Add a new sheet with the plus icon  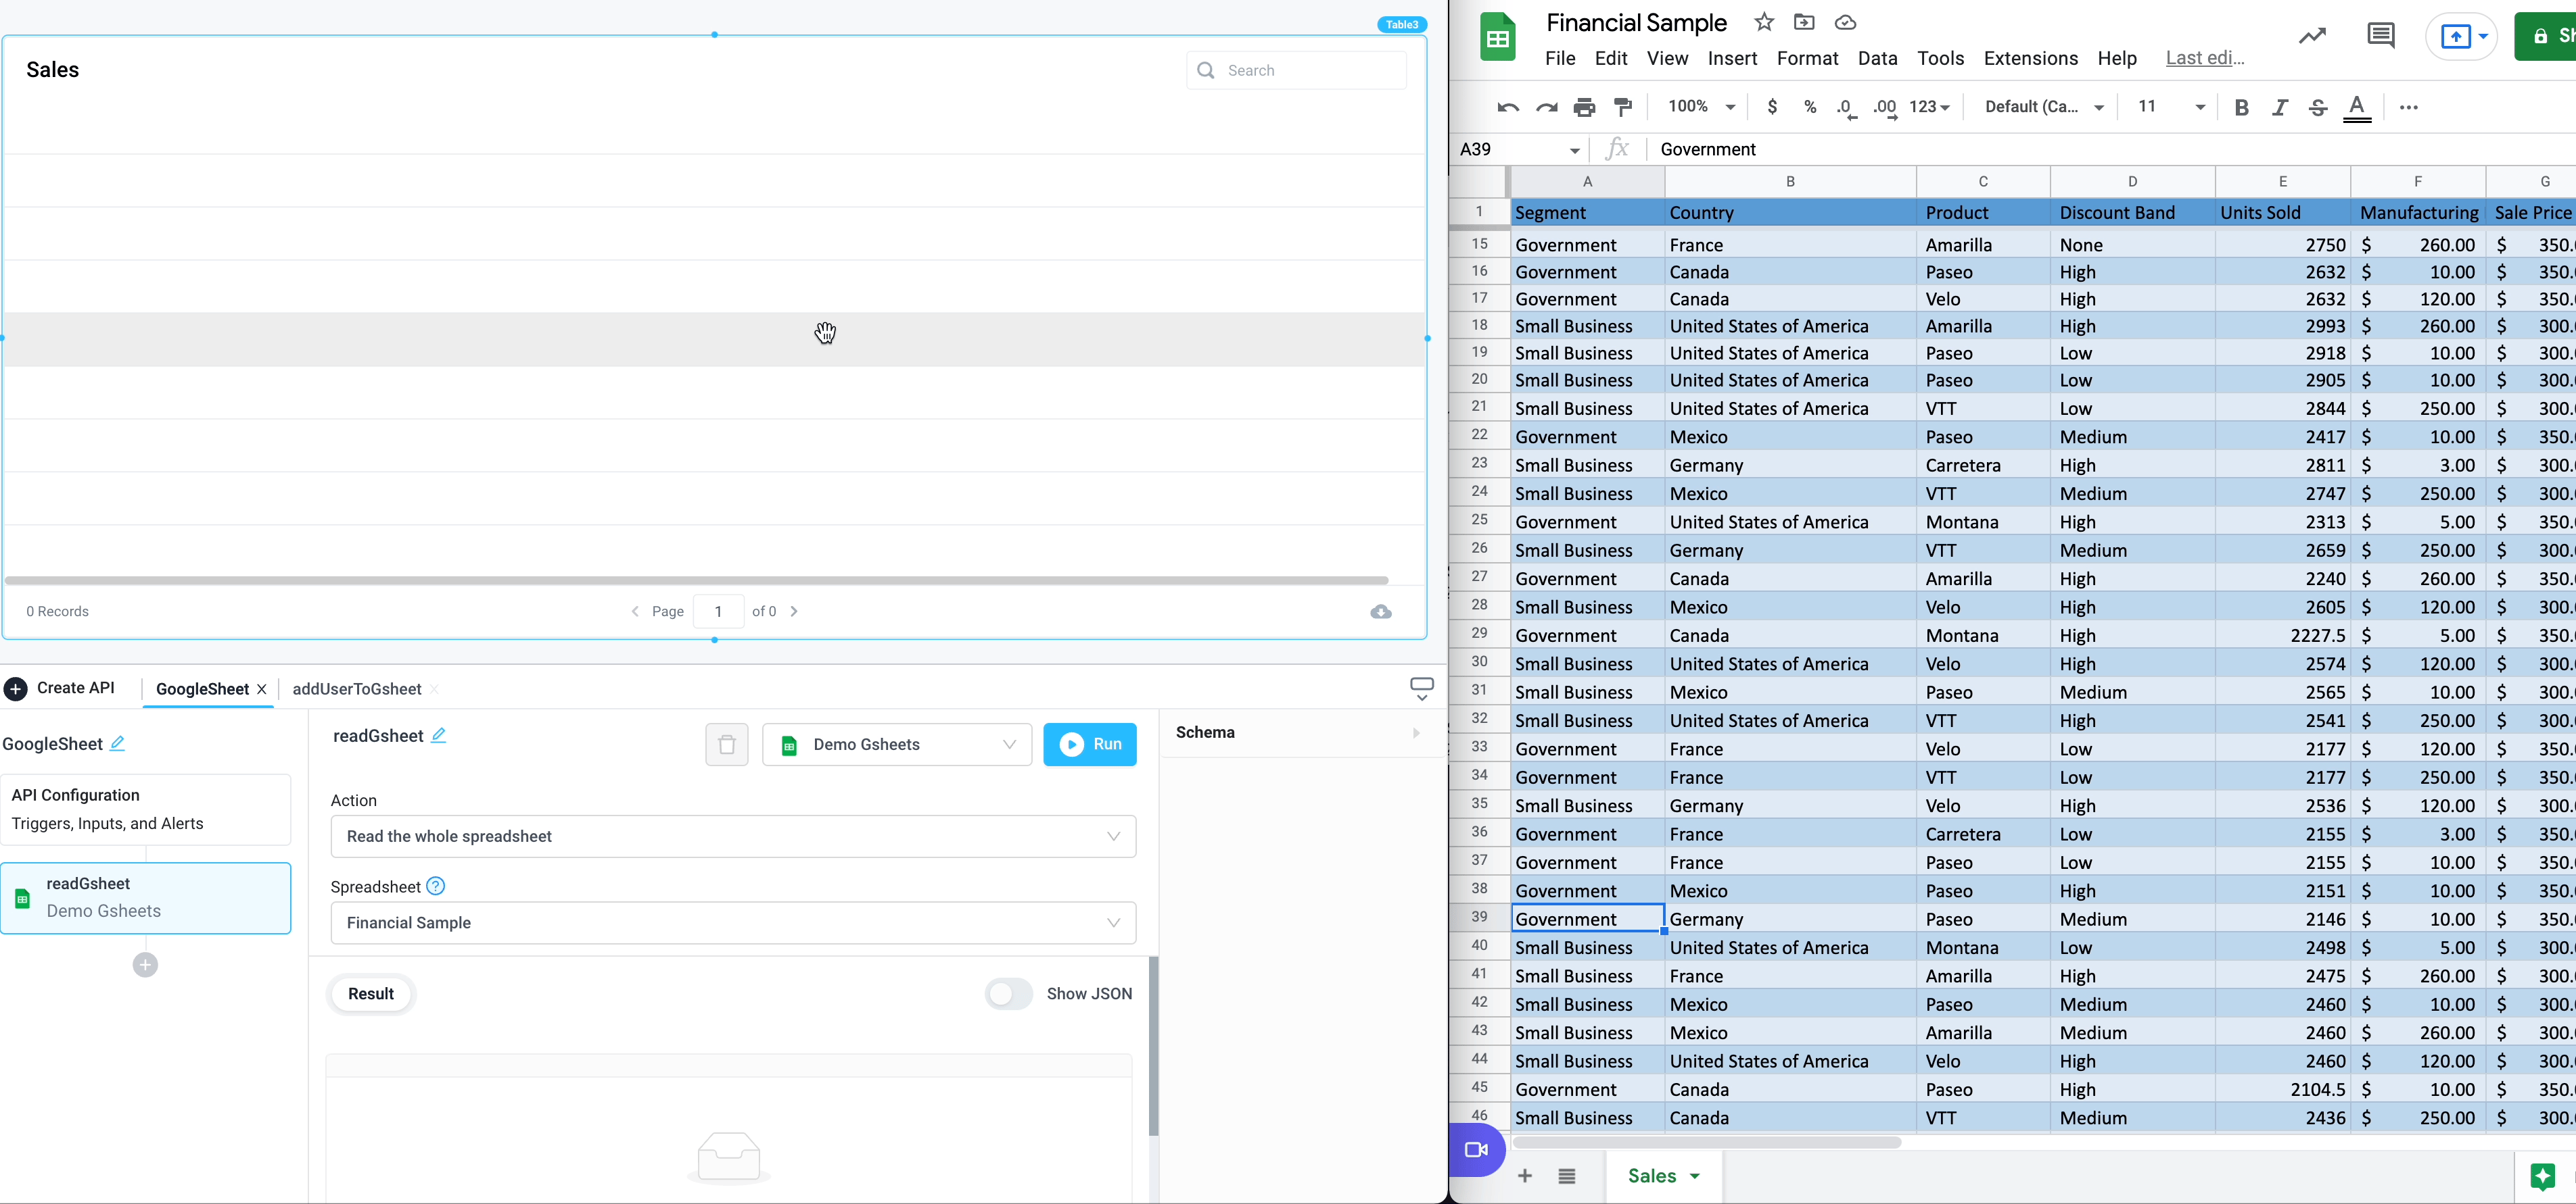pyautogui.click(x=1525, y=1176)
